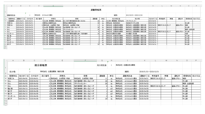Click the select-all corner of the 運搬業帳票 sheet
The image size is (205, 114).
pos(5,6)
